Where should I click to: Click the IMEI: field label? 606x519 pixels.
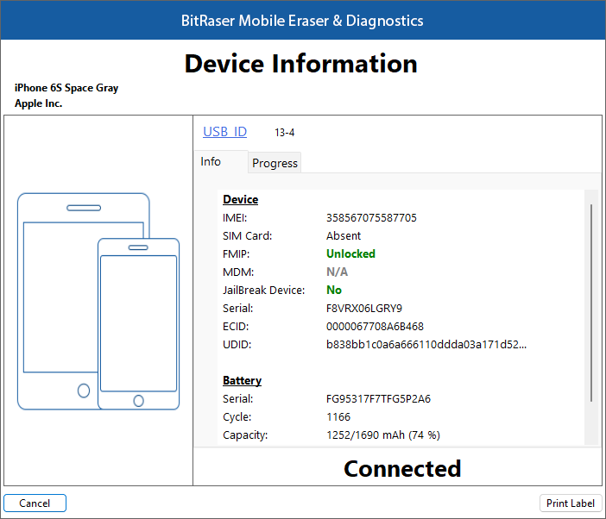pos(235,217)
